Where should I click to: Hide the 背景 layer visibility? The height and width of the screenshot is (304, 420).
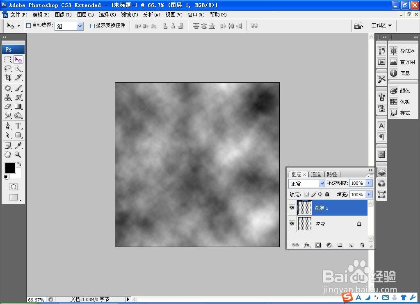coord(292,223)
